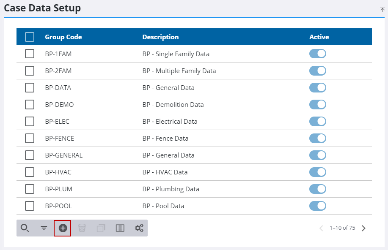This screenshot has width=388, height=250.
Task: Tick the checkbox for BP-FENCE
Action: click(x=30, y=139)
